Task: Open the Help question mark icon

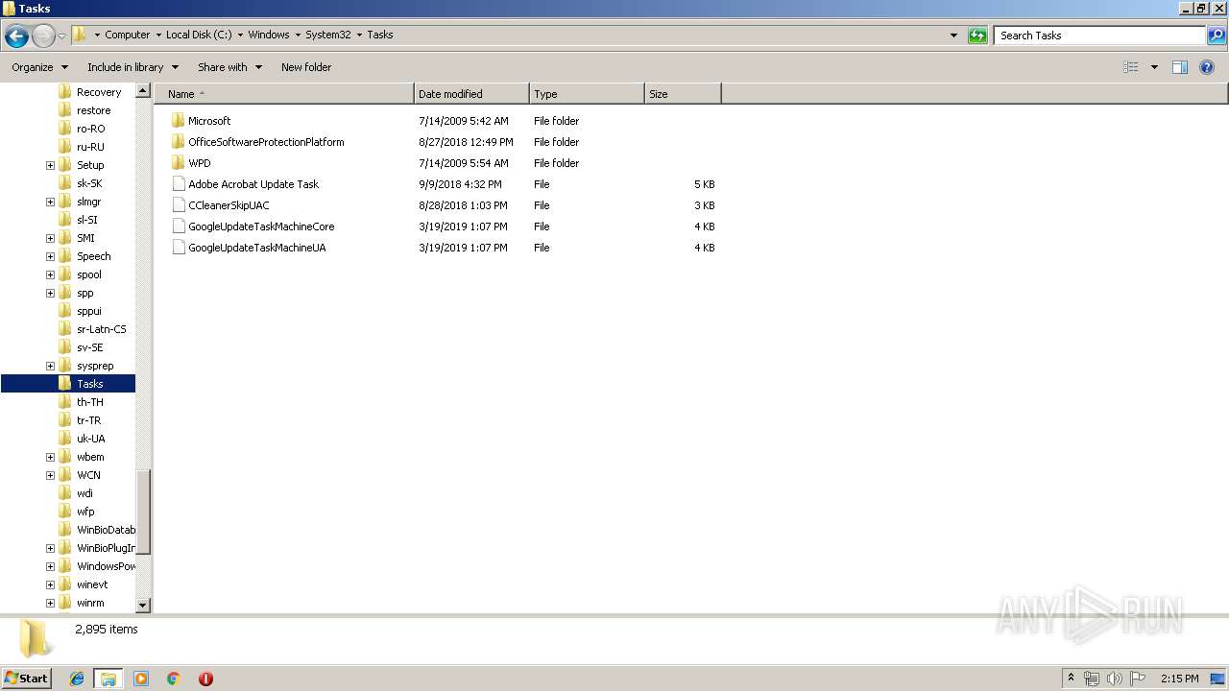Action: 1208,67
